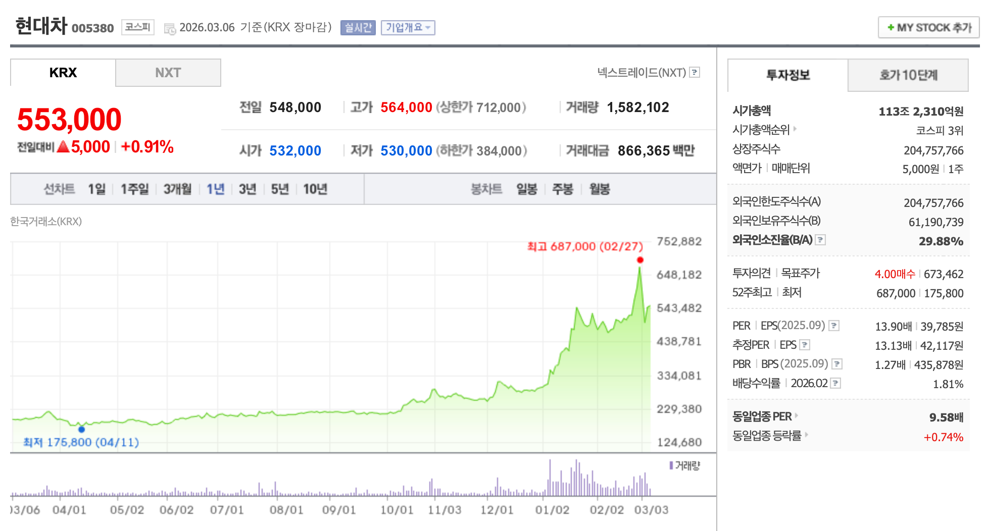Click the red high-point marker on chart
This screenshot has height=531, width=987.
pos(640,260)
